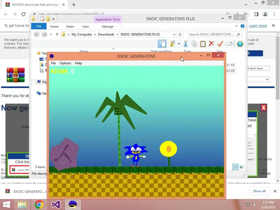Open a new Chrome tab
Screen dimensions: 280x210
pos(74,5)
